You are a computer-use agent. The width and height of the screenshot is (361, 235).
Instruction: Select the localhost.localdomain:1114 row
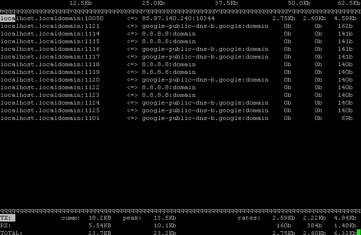coord(176,34)
